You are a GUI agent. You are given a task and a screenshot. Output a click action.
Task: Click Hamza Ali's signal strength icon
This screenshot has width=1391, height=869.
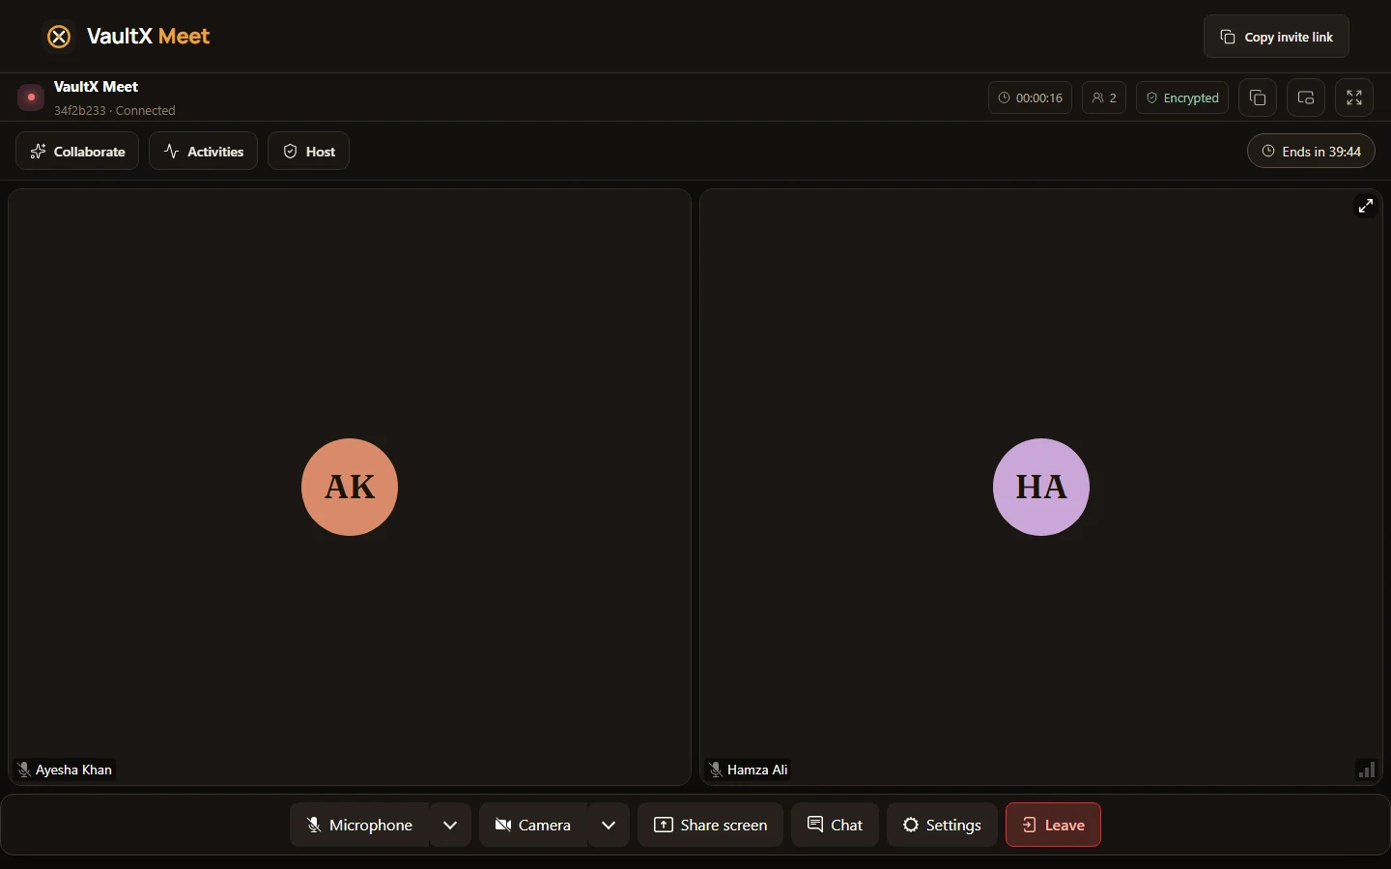1367,770
